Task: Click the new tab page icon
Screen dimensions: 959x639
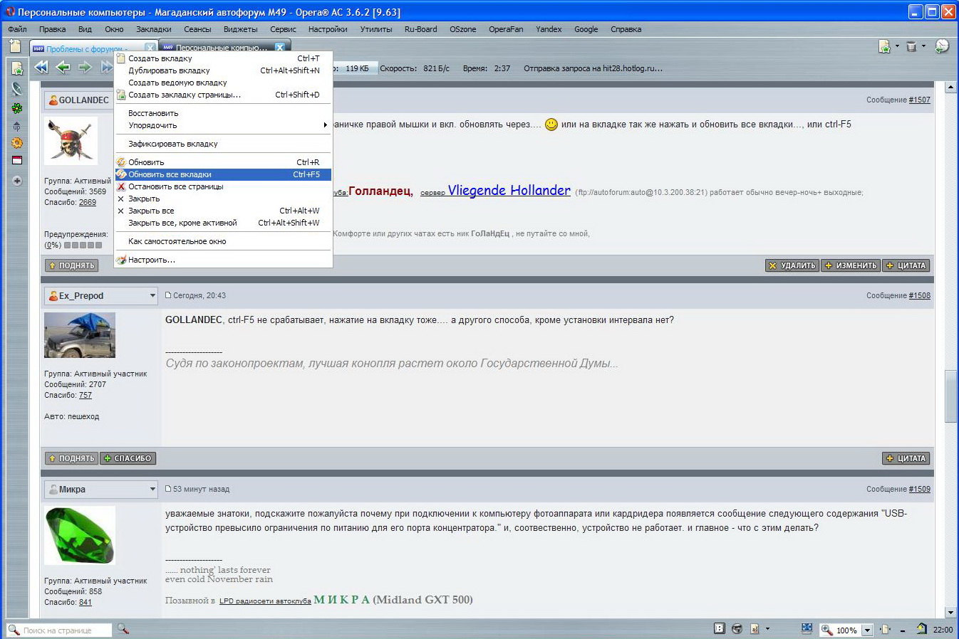Action: 15,47
